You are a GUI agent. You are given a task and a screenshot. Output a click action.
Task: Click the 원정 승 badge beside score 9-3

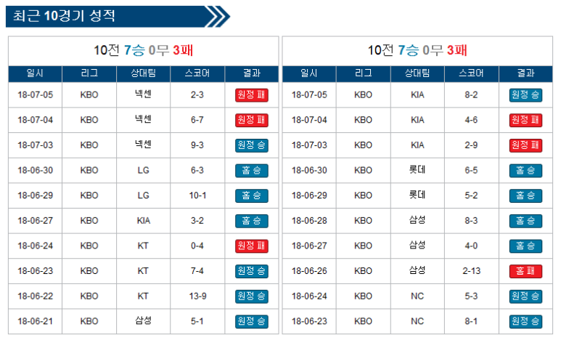coord(252,145)
